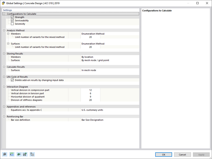212x159 pixels.
Task: Open the help icon in bottom toolbar
Action: [x=4, y=154]
